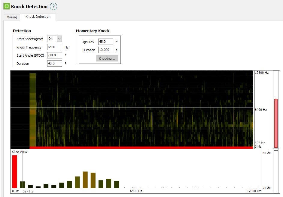Viewport: 283px width, 197px height.
Task: Click the Slice View level slider
Action: pos(276,171)
